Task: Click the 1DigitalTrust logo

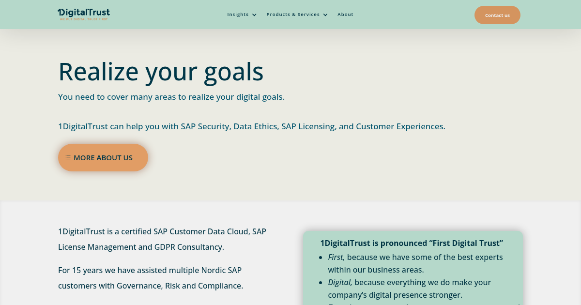Action: [x=83, y=14]
